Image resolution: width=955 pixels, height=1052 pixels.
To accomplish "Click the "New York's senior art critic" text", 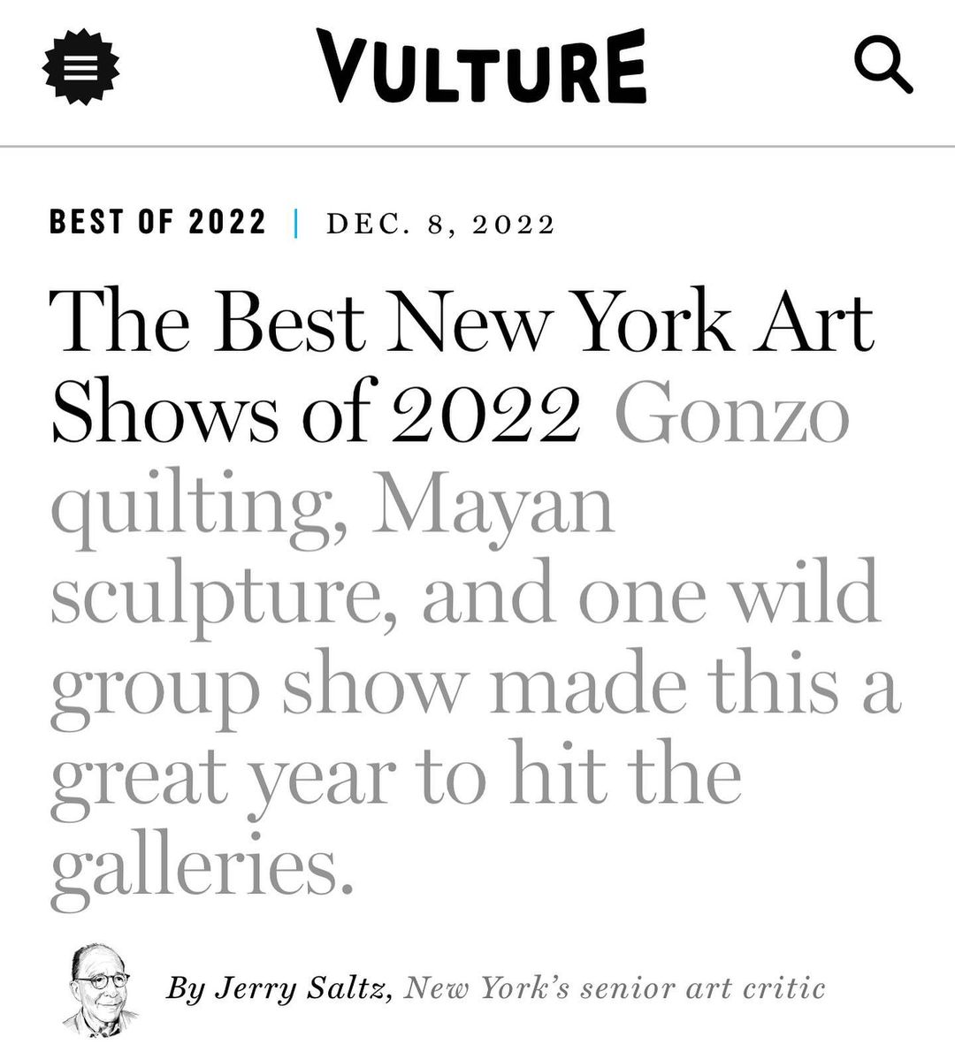I will click(615, 987).
